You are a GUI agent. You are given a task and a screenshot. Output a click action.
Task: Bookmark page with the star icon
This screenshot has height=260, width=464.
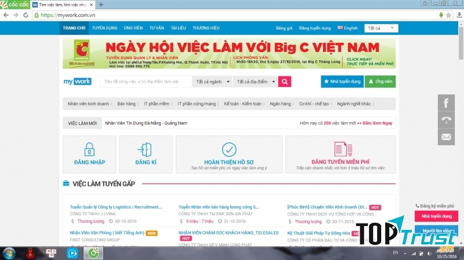[448, 15]
